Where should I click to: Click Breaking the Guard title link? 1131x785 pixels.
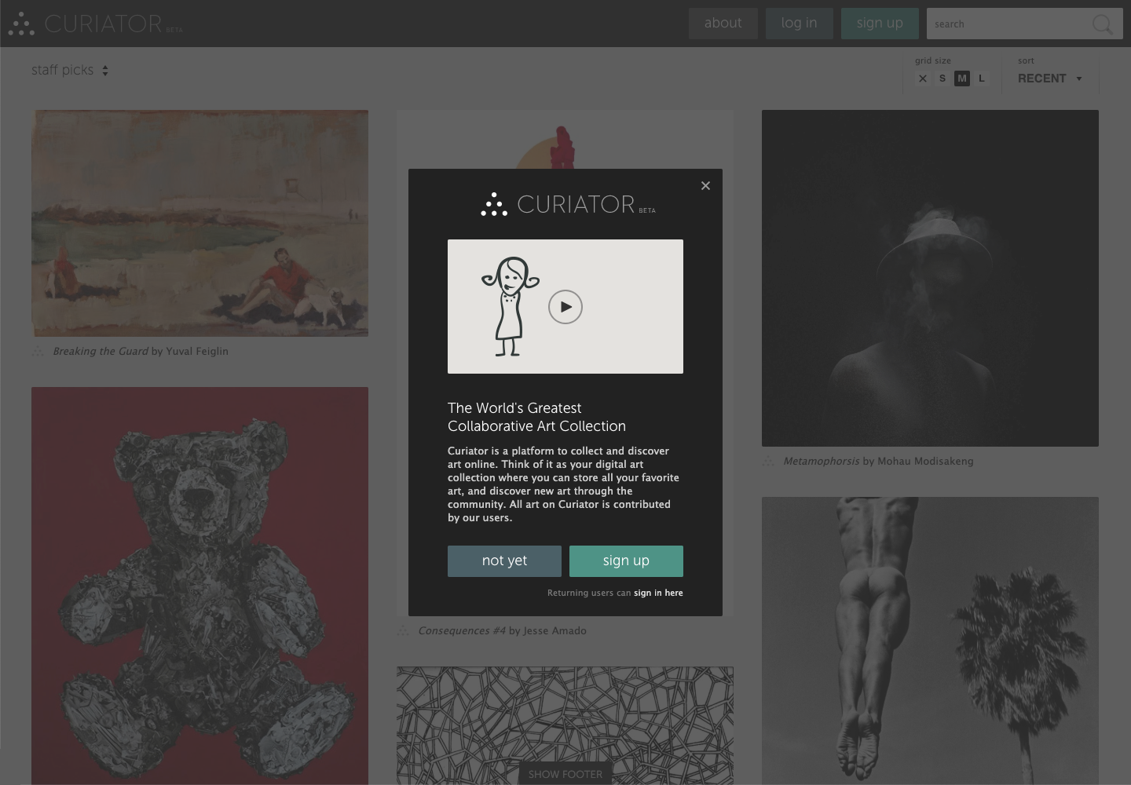coord(101,351)
